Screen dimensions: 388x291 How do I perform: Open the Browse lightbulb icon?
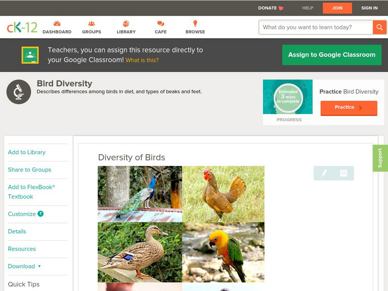point(195,23)
